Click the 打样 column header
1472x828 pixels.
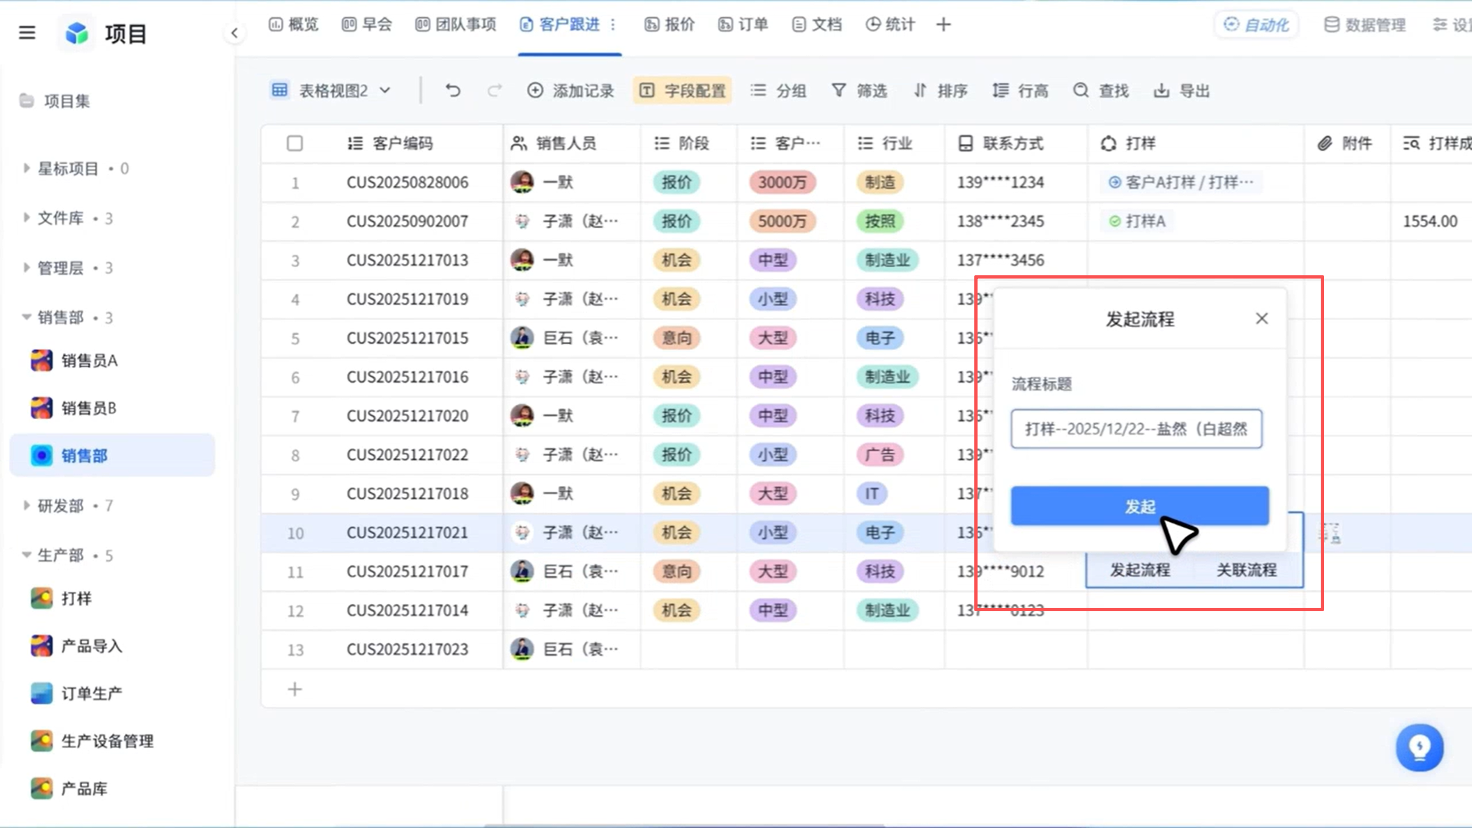pos(1128,143)
